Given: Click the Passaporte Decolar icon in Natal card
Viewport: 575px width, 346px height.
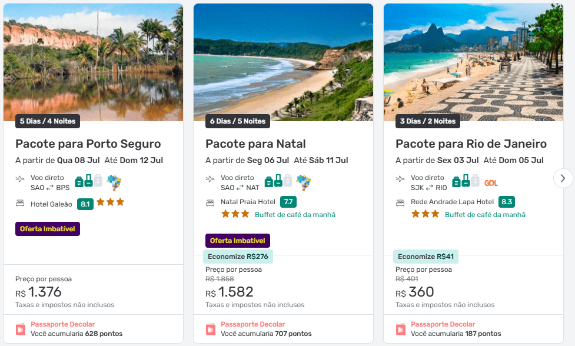Looking at the screenshot, I should [210, 329].
